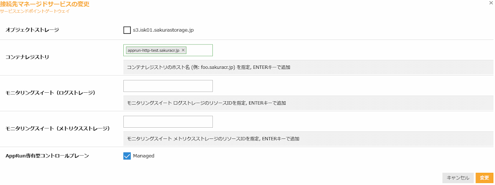Click the 接続先マネージドサービスの変更 title
The height and width of the screenshot is (185, 495).
coord(45,4)
